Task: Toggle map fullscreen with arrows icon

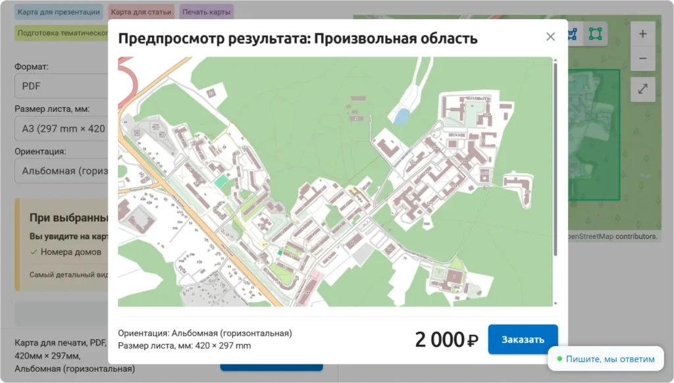Action: [642, 89]
